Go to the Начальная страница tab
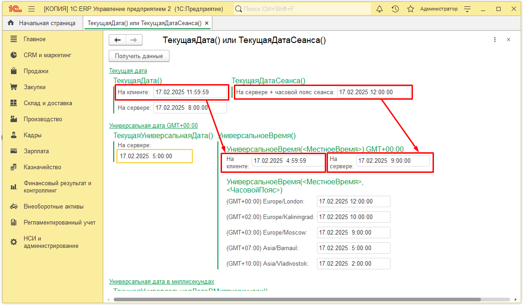This screenshot has width=523, height=305. pyautogui.click(x=42, y=23)
